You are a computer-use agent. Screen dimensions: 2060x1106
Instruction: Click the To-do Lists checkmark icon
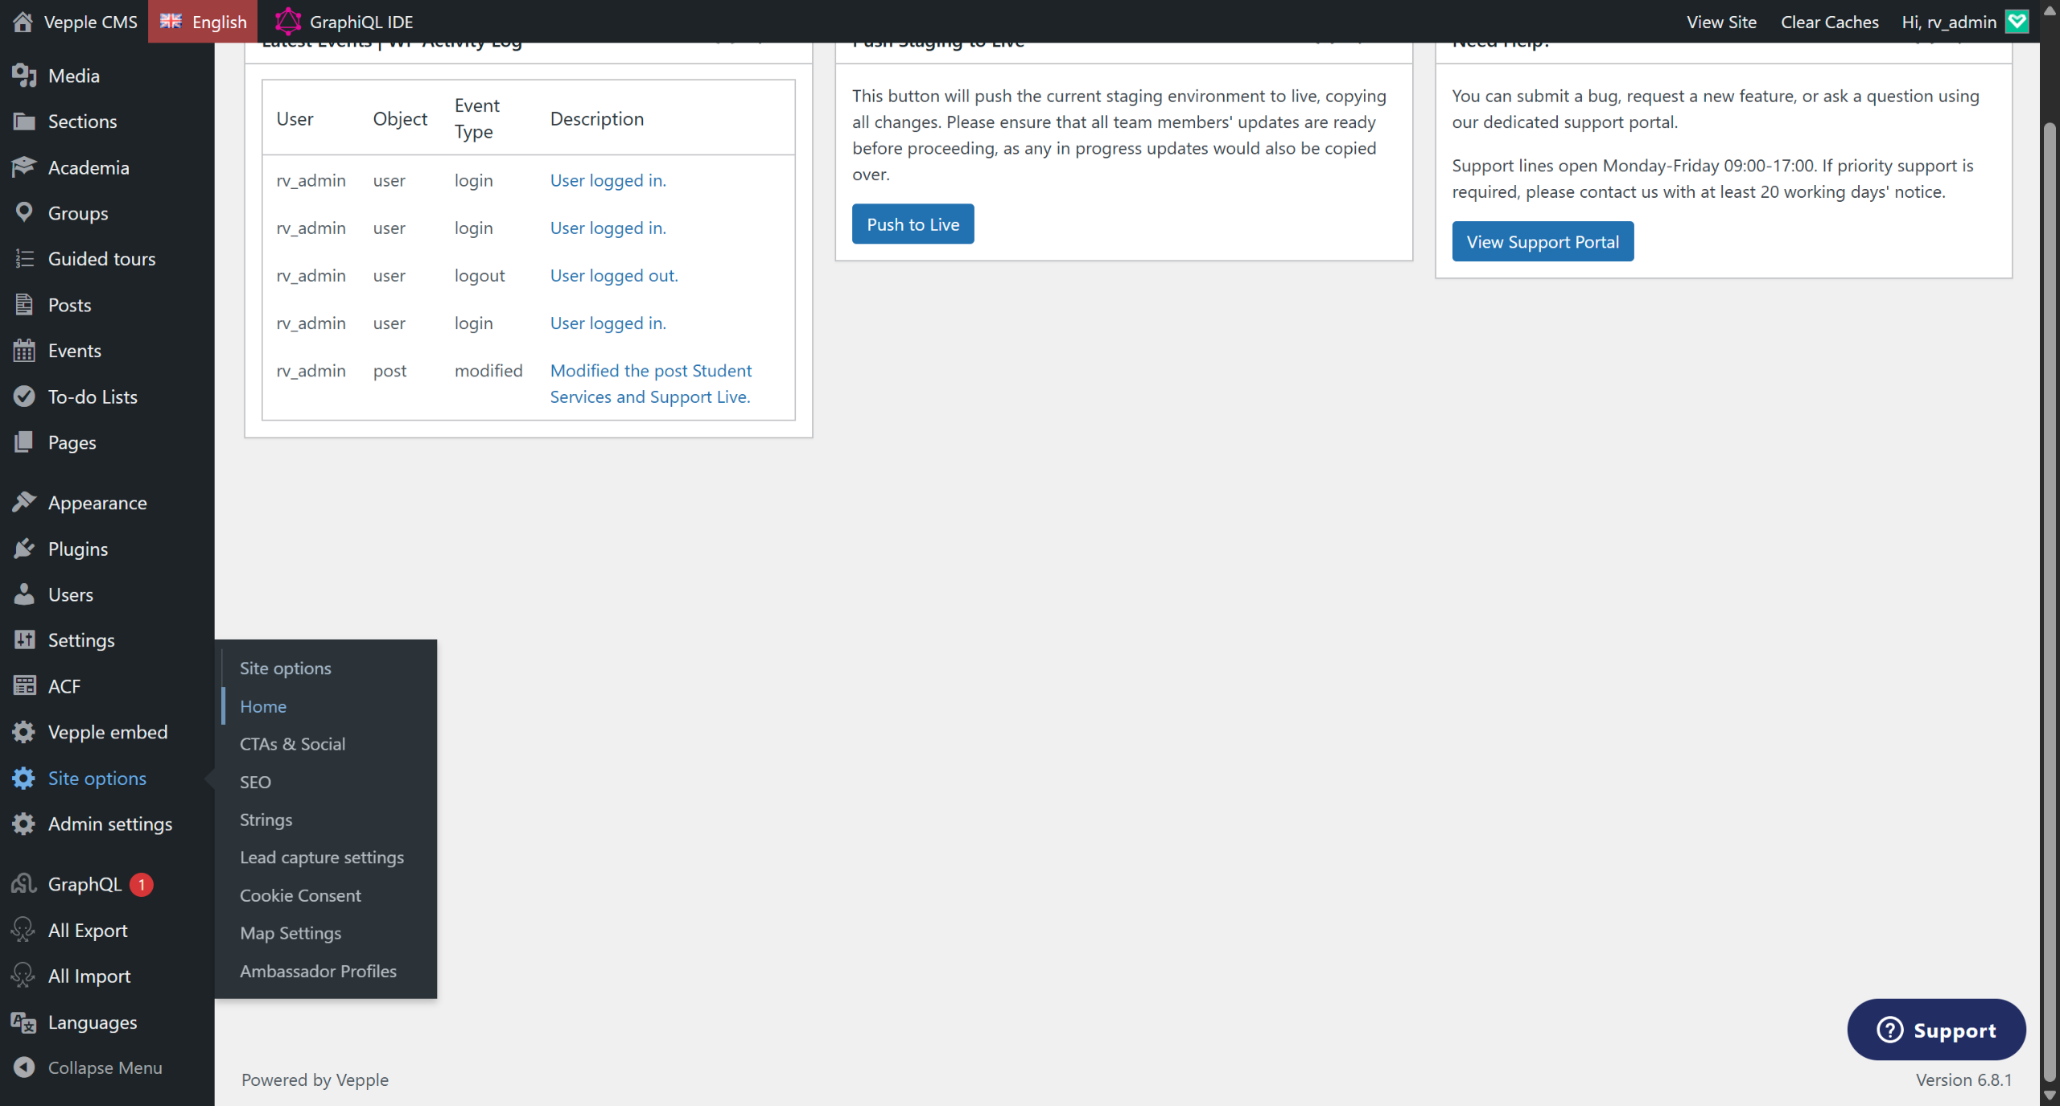(24, 397)
